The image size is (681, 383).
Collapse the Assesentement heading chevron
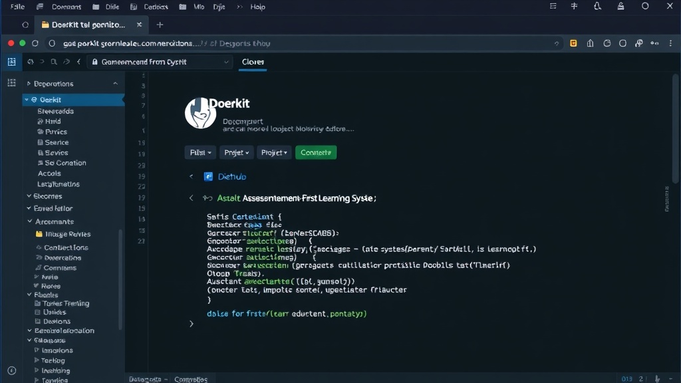click(x=191, y=198)
